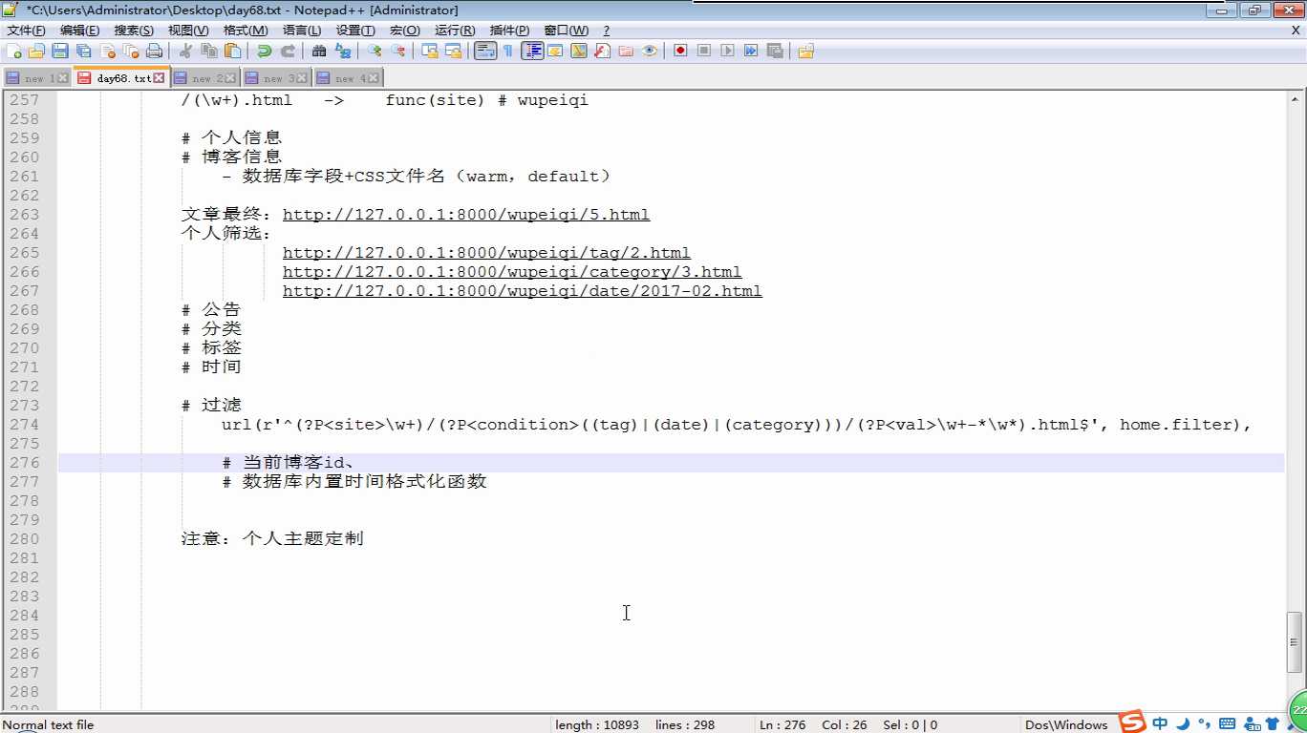Open the 窗口(W) menu
Image resolution: width=1307 pixels, height=733 pixels.
567,31
